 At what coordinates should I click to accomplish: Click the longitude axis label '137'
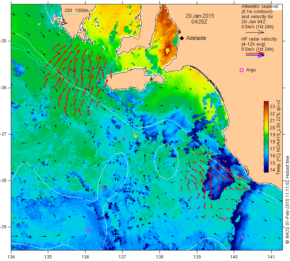pyautogui.click(x=123, y=257)
